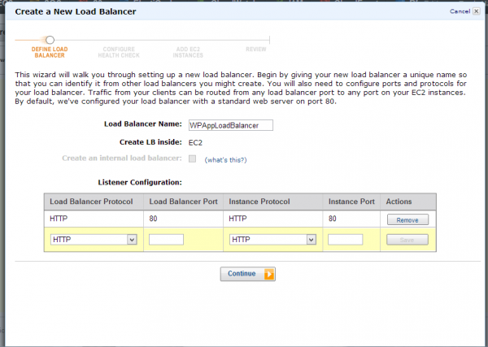Click the Cancel link
This screenshot has height=347, width=488.
[x=460, y=11]
